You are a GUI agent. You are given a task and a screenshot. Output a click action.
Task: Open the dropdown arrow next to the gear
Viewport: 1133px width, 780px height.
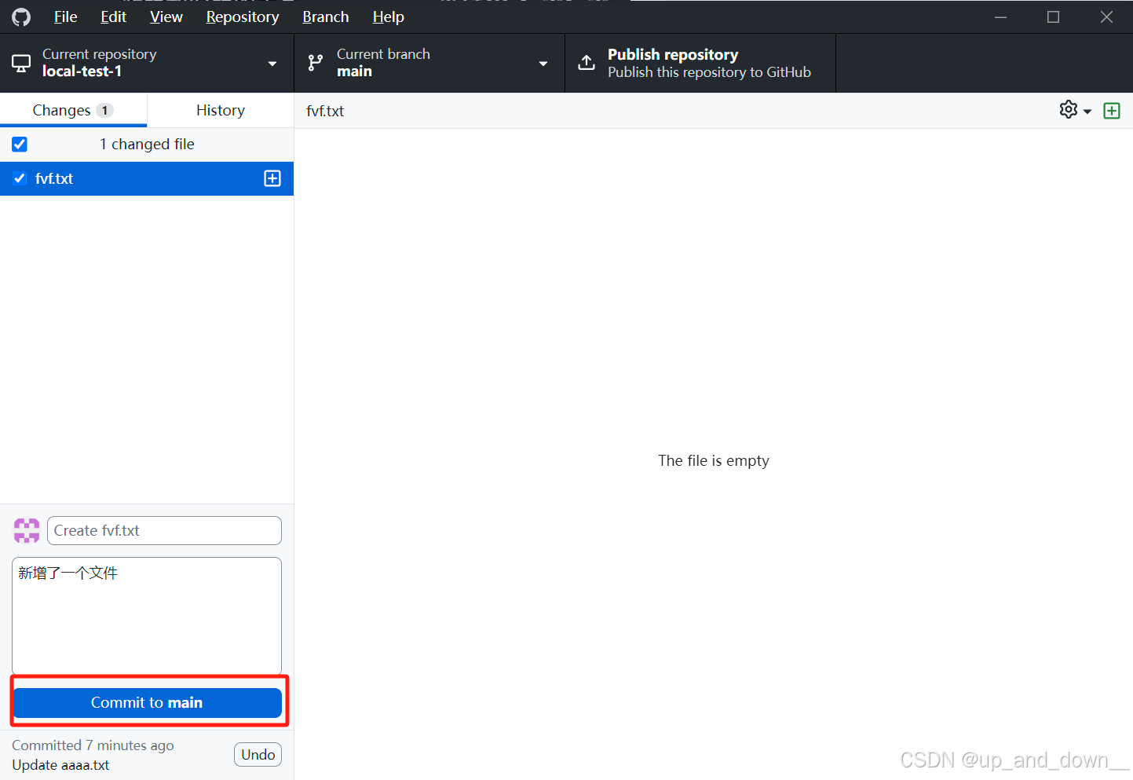click(1087, 112)
